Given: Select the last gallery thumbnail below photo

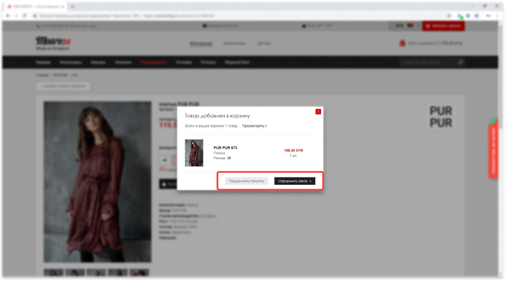Looking at the screenshot, I should coord(139,273).
